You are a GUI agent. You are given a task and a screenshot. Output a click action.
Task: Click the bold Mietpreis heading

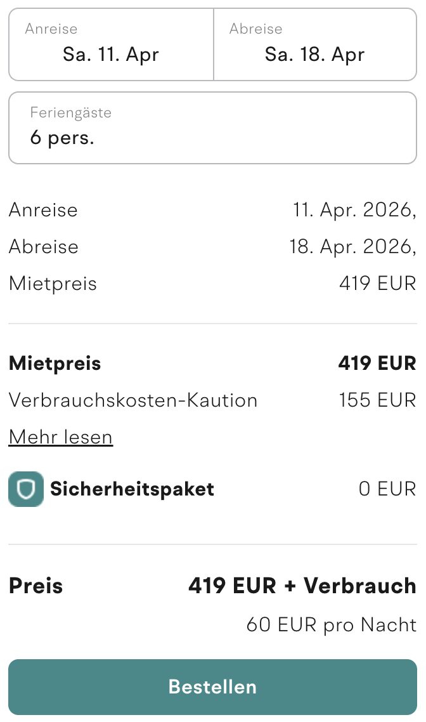pyautogui.click(x=55, y=363)
